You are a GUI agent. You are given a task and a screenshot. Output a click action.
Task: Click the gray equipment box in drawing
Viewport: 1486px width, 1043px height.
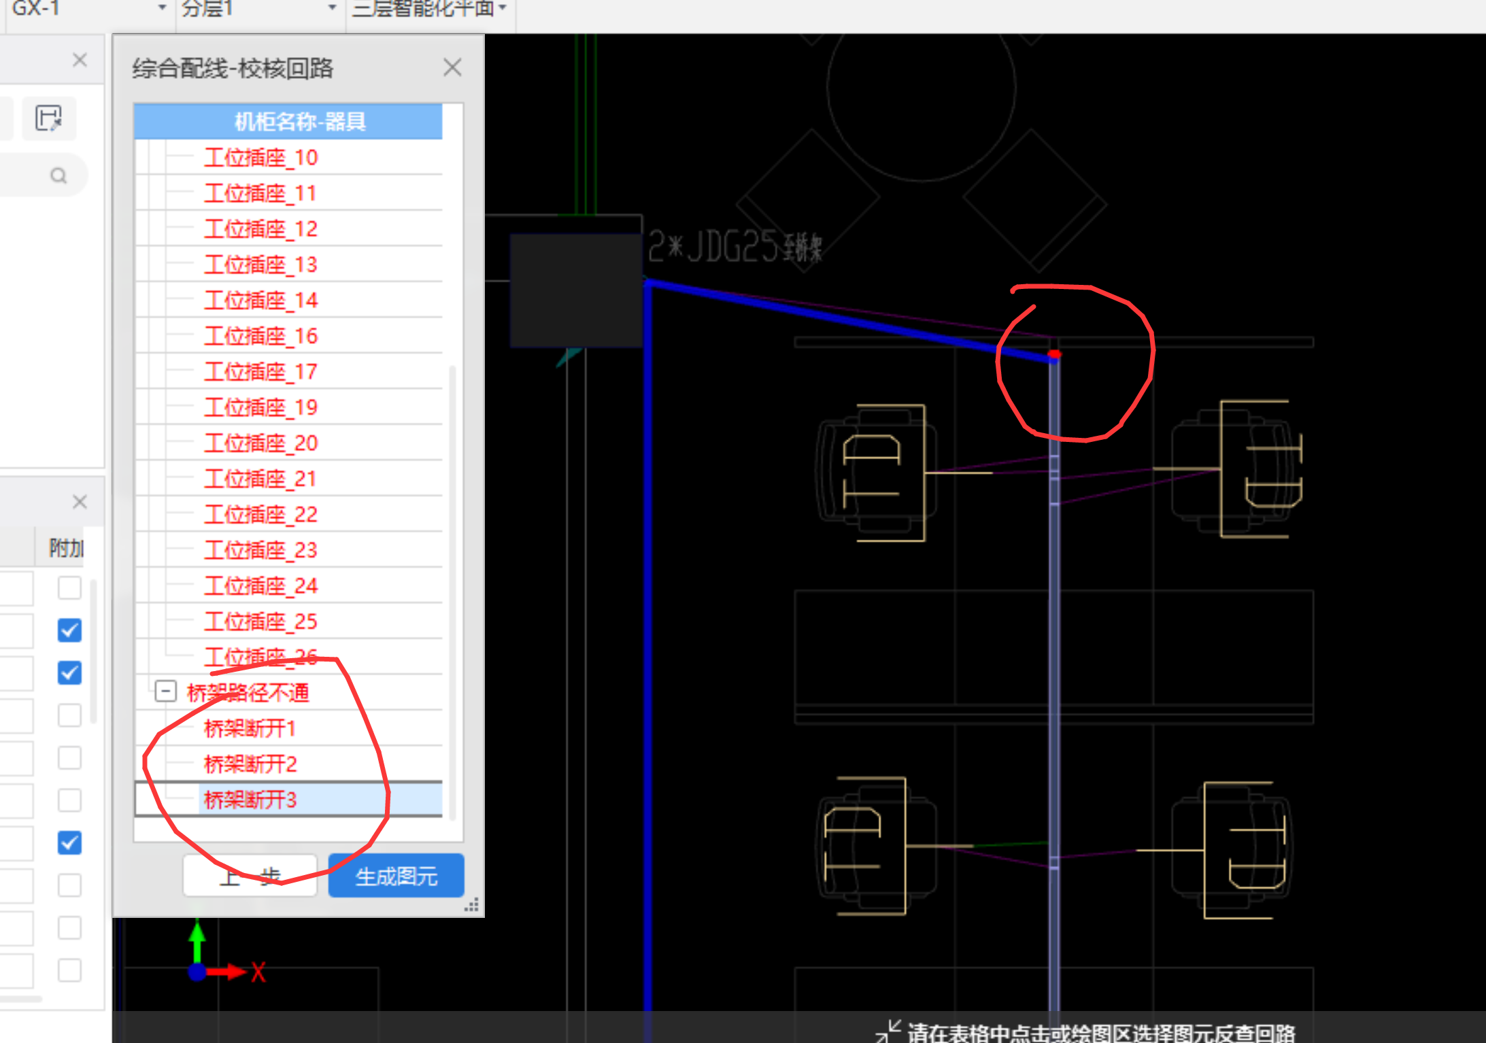coord(576,290)
